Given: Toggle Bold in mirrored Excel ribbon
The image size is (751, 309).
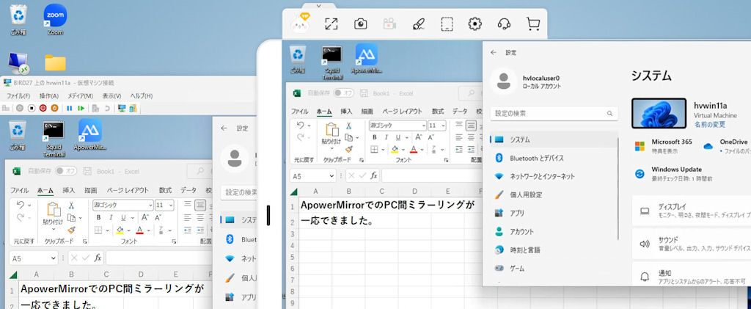Looking at the screenshot, I should click(374, 137).
